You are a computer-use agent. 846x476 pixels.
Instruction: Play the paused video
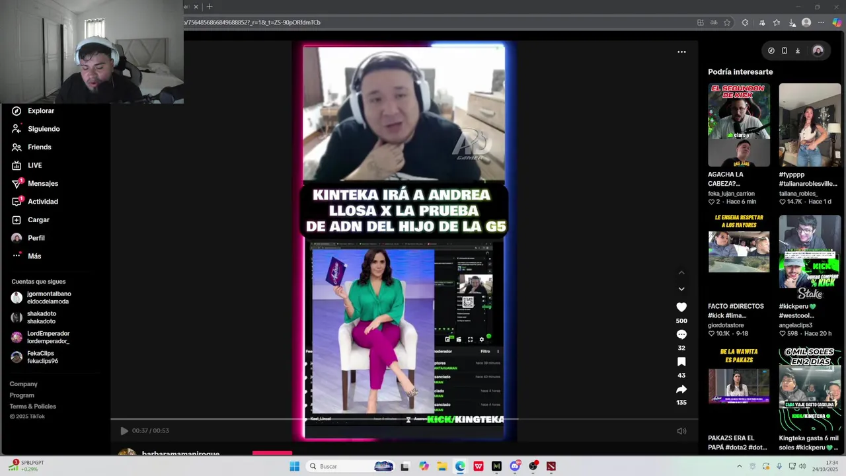pos(124,431)
